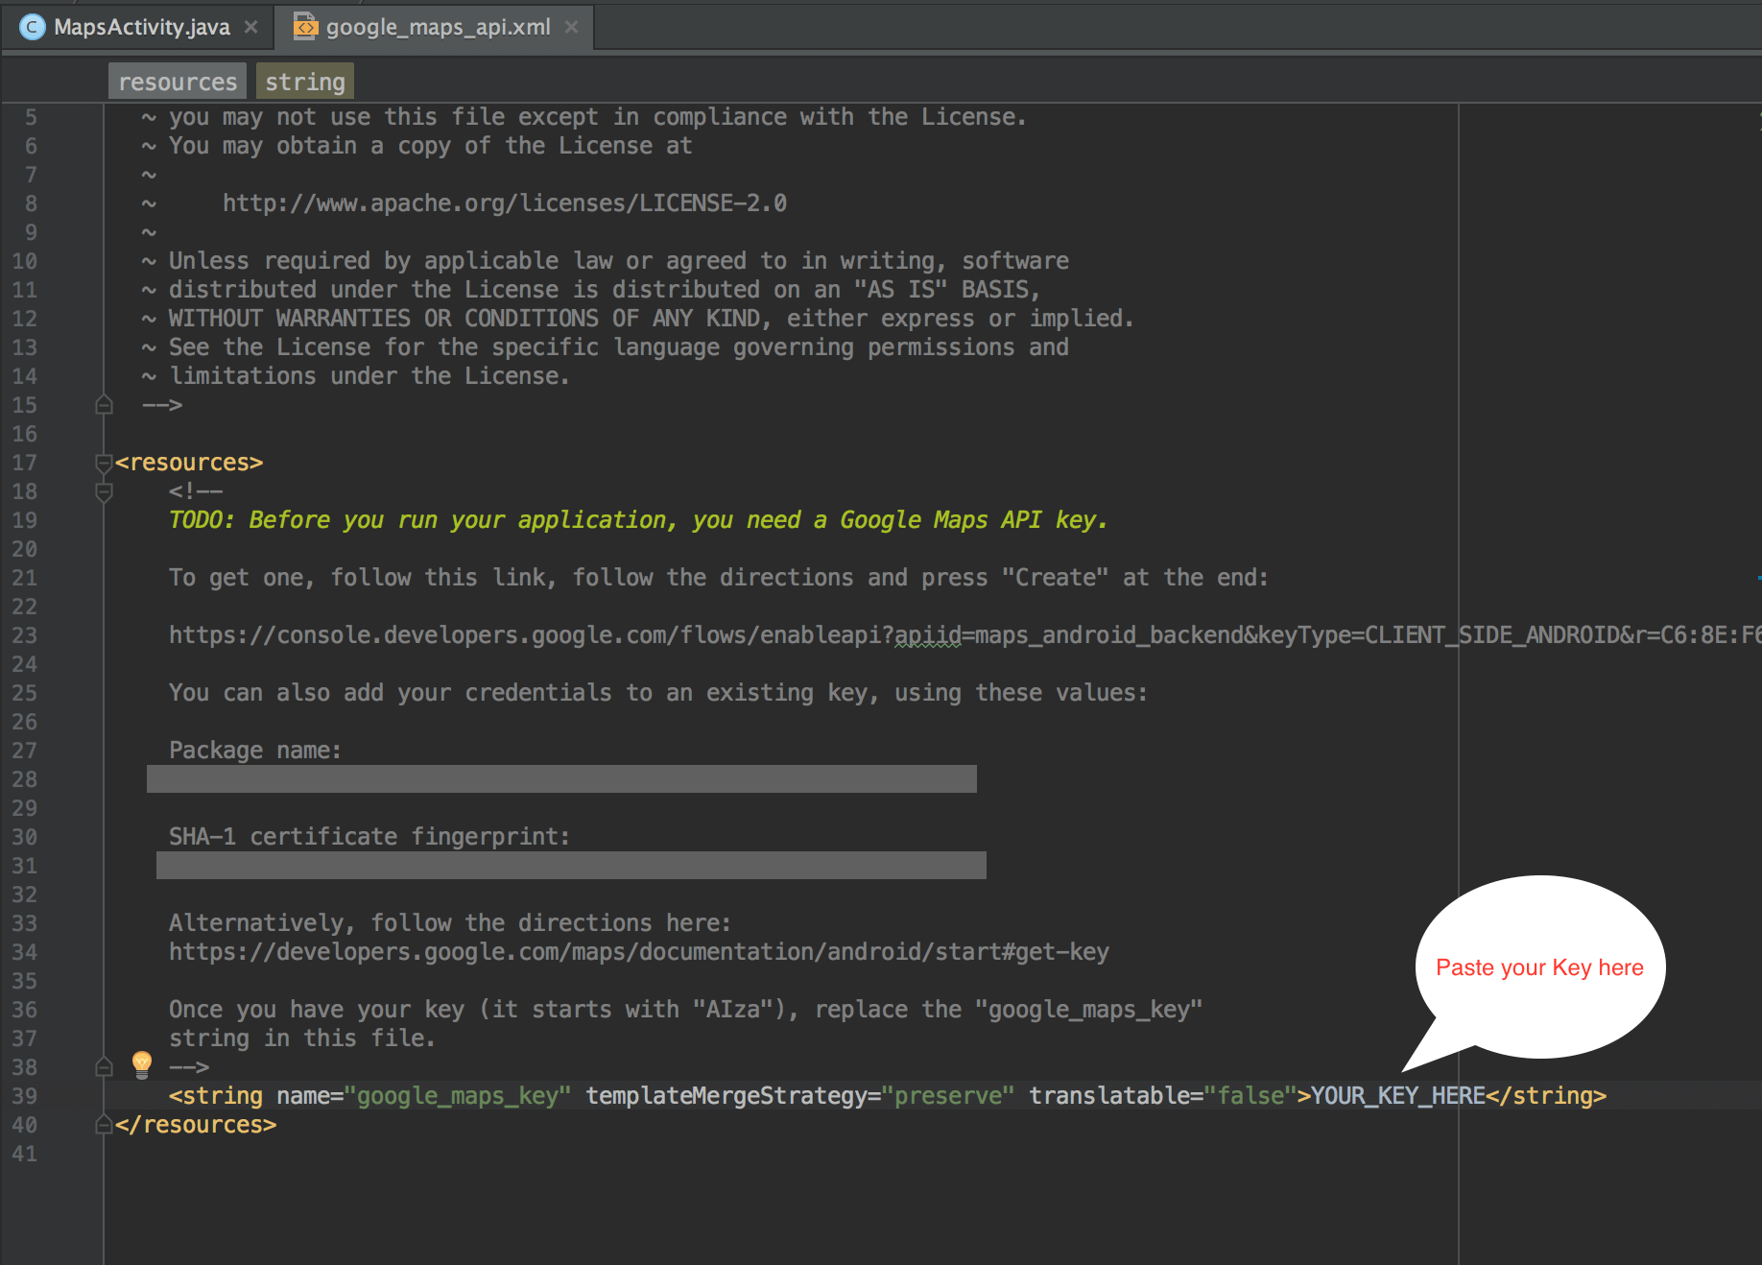Click the closing </string> tag
Image resolution: width=1762 pixels, height=1265 pixels.
click(1546, 1096)
